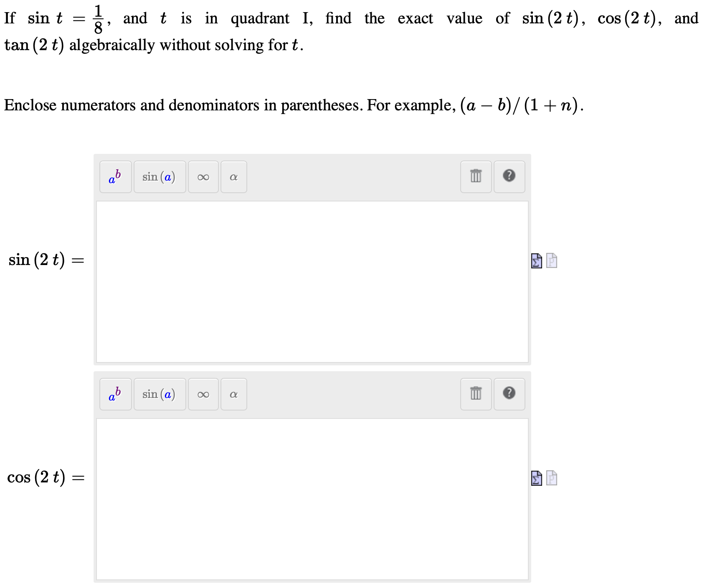Select the exponent a^b tool in sin(2t) toolbar

click(115, 177)
